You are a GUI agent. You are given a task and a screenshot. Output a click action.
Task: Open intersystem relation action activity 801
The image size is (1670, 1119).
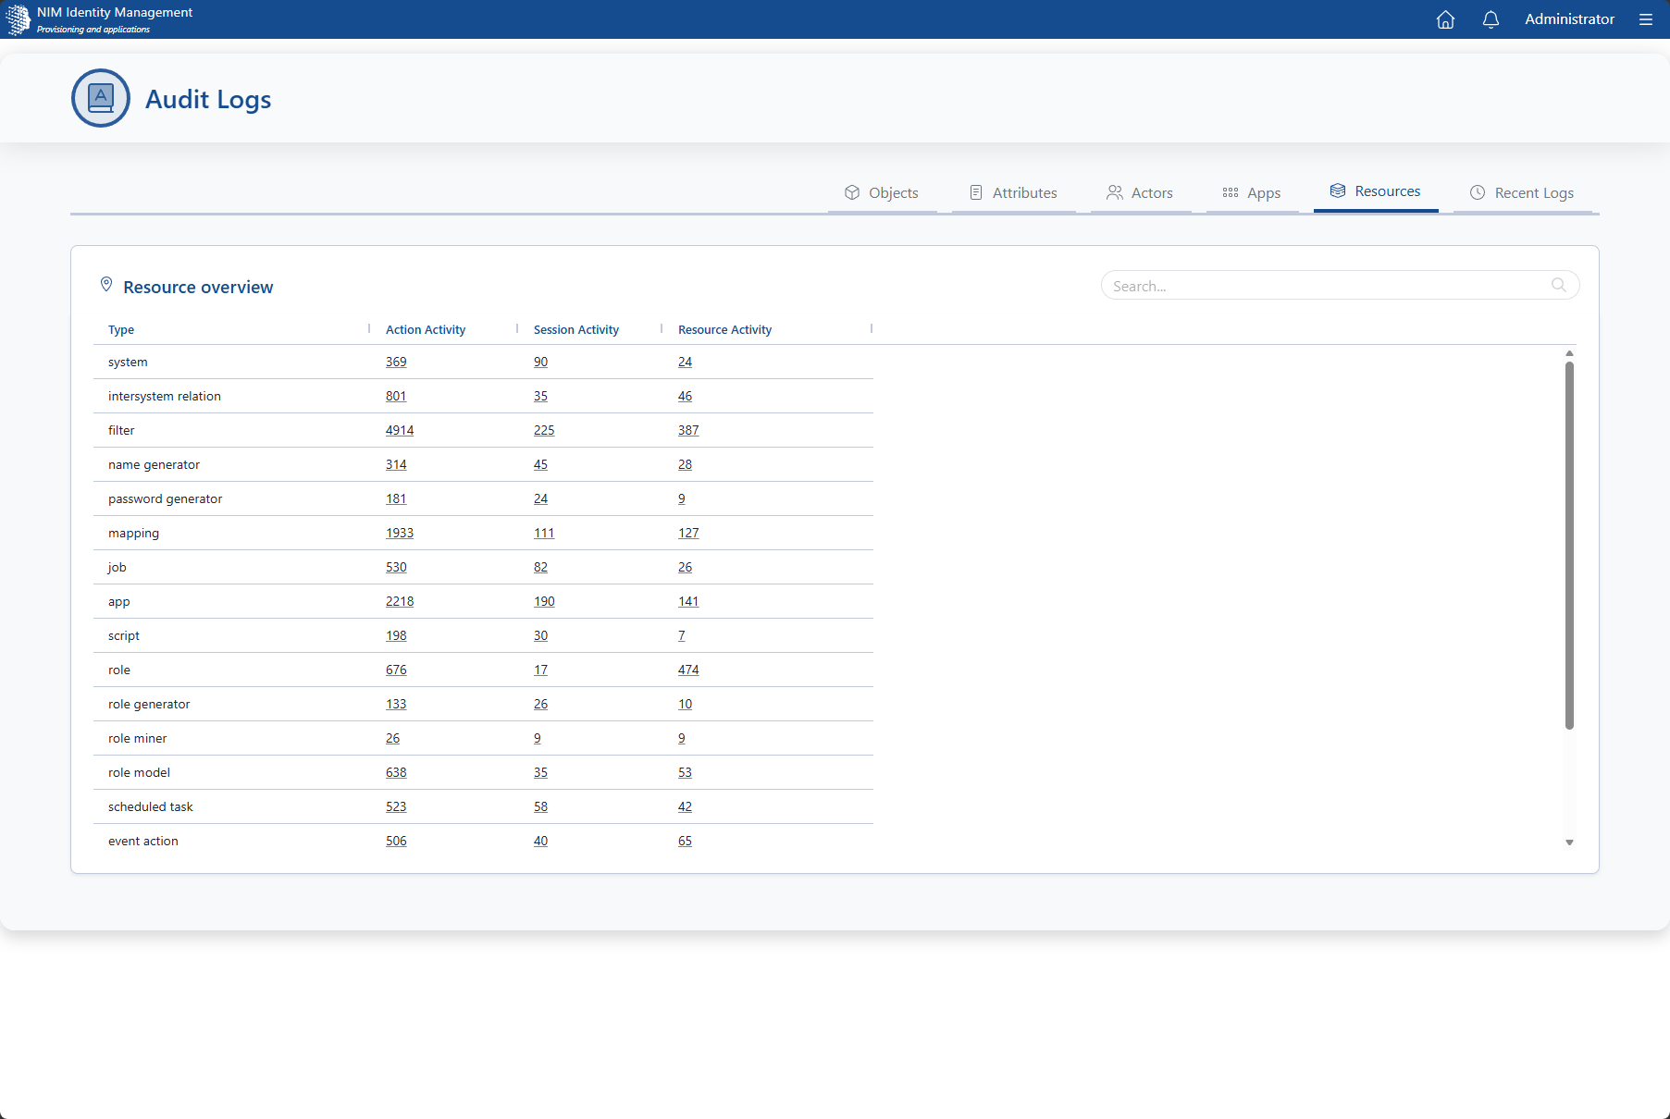(x=396, y=396)
